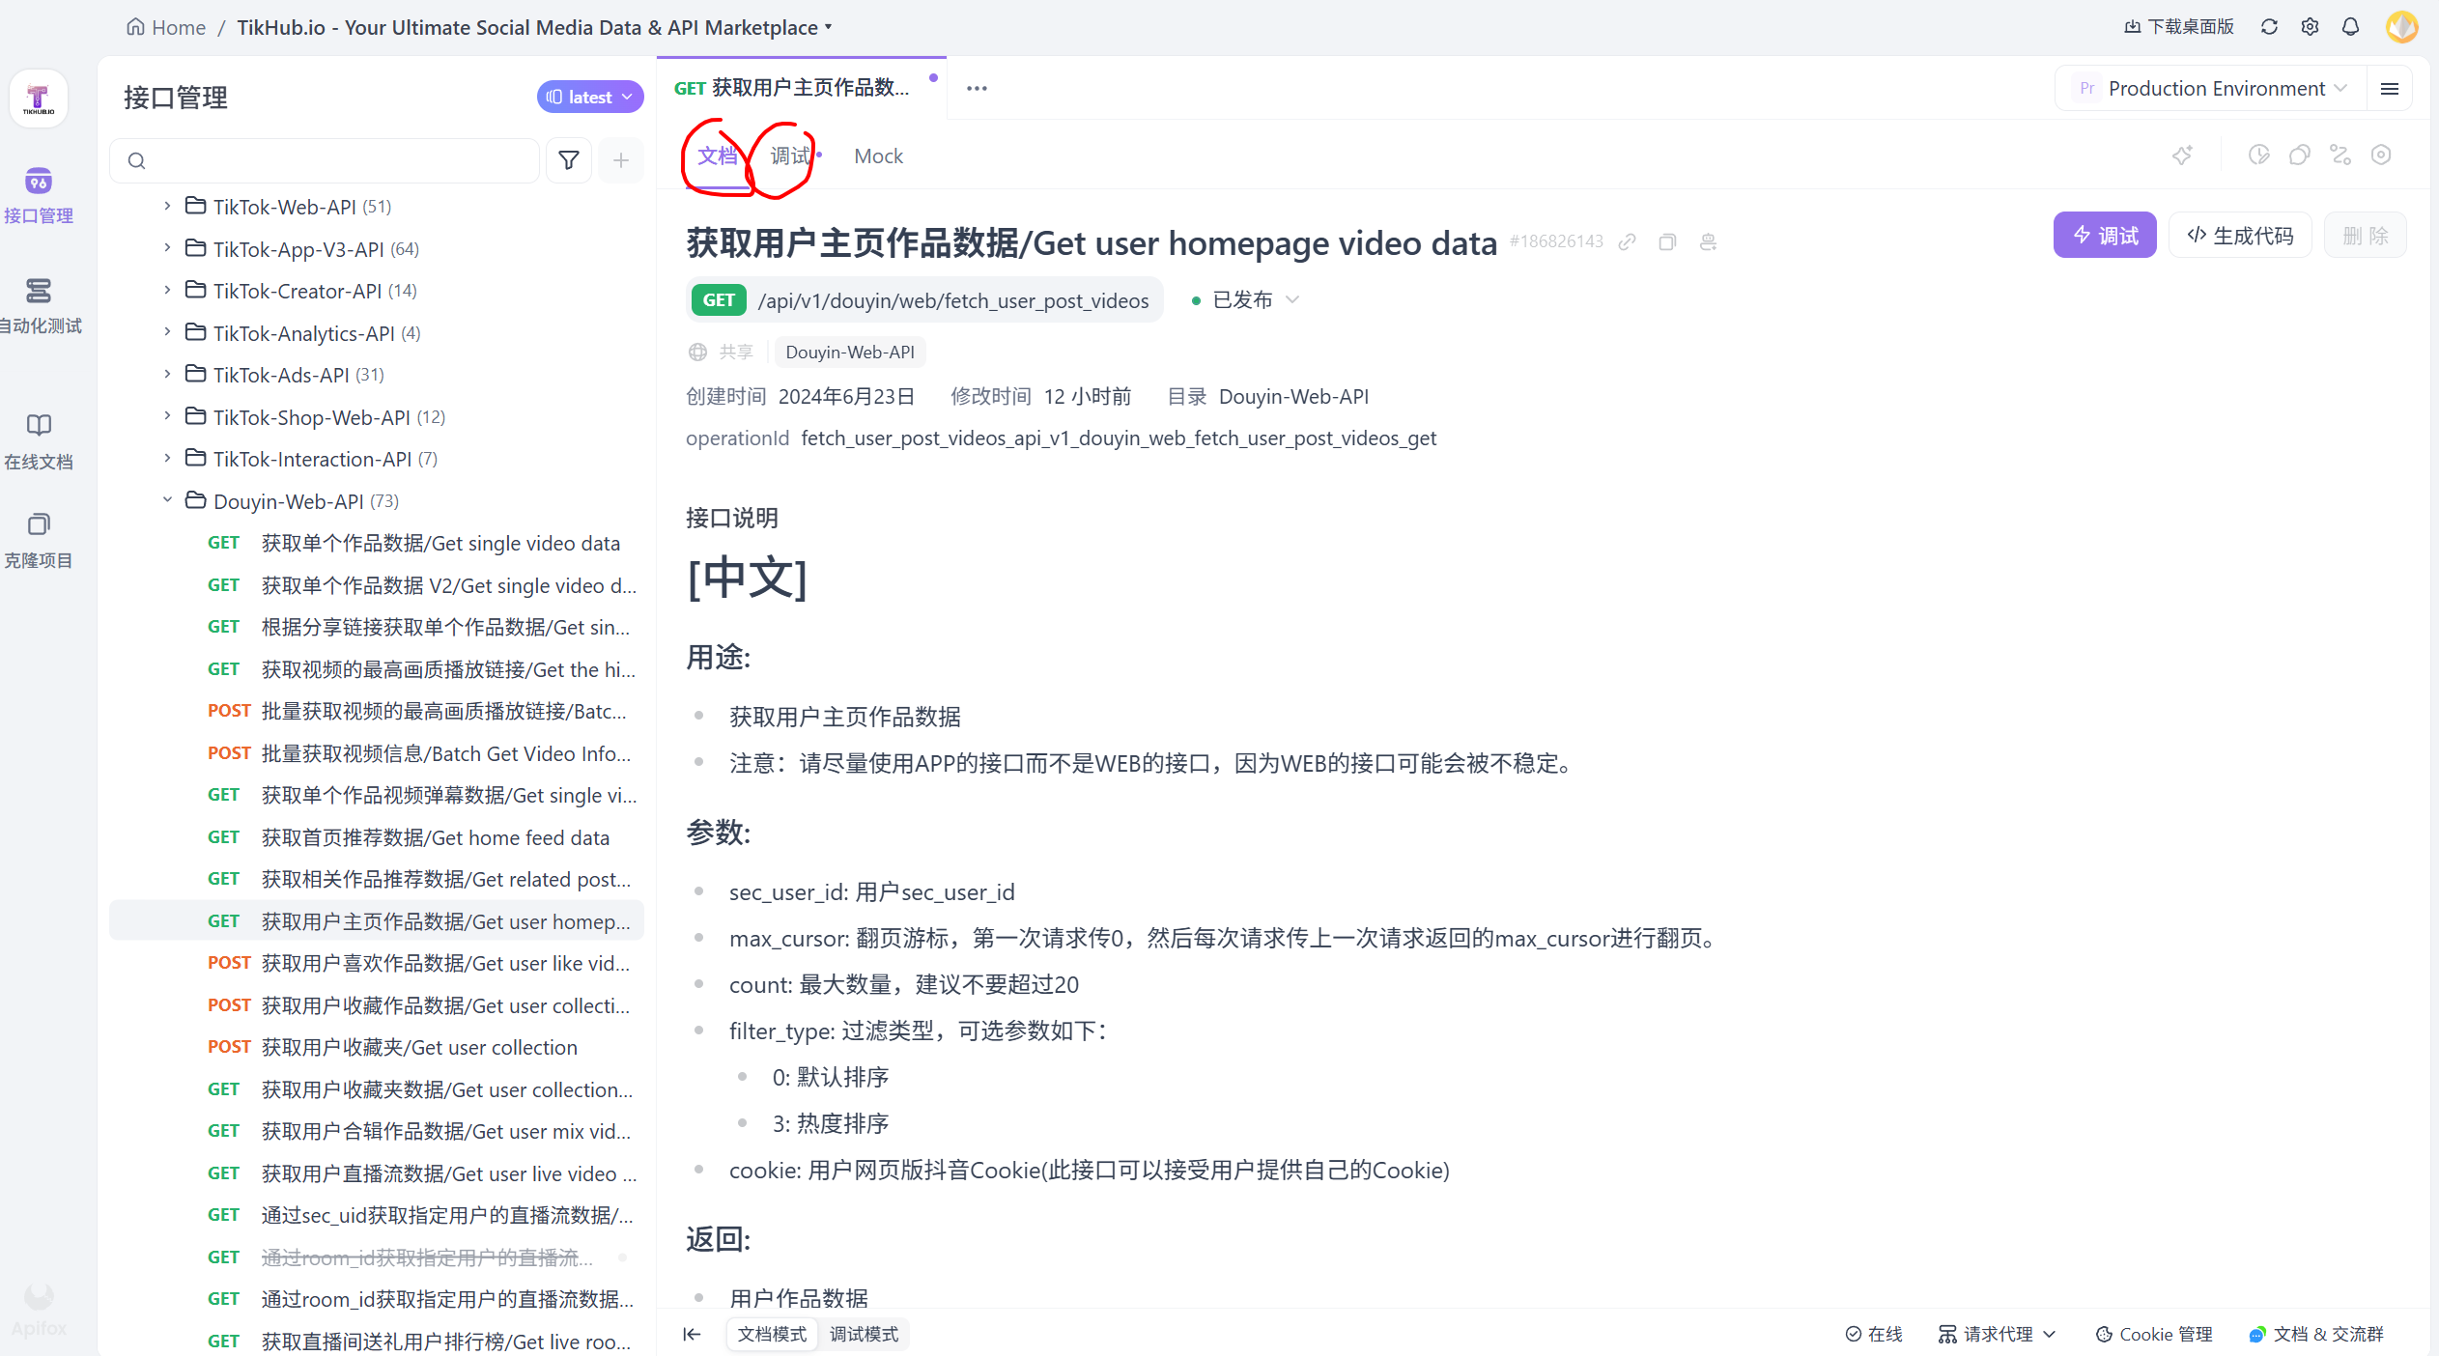The height and width of the screenshot is (1356, 2439).
Task: Open the latest version dropdown
Action: (589, 97)
